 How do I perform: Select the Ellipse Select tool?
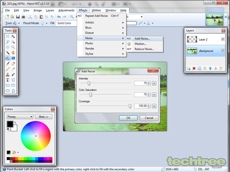(8, 47)
